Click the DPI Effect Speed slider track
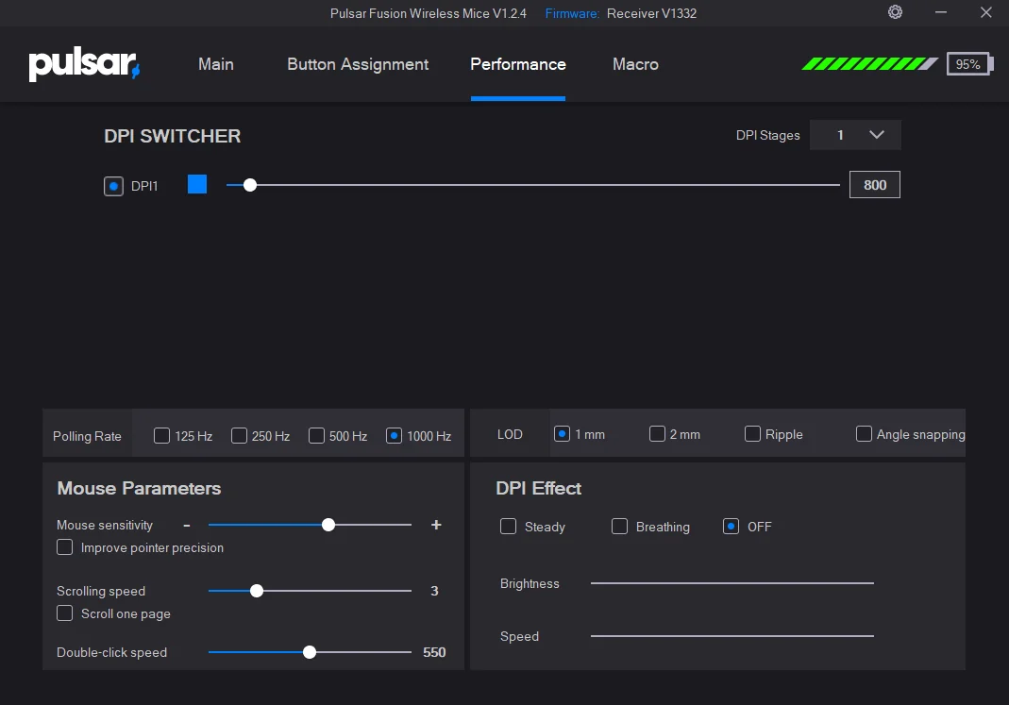1009x705 pixels. [732, 635]
